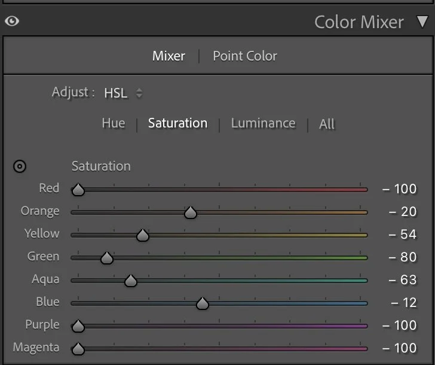Click the Yellow slider label
This screenshot has height=365, width=435.
pyautogui.click(x=42, y=233)
